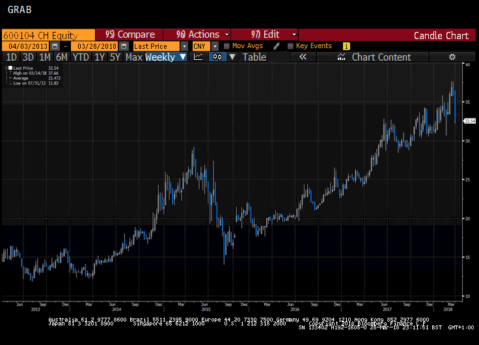Set range to 5Y
479x345 pixels.
tap(115, 57)
